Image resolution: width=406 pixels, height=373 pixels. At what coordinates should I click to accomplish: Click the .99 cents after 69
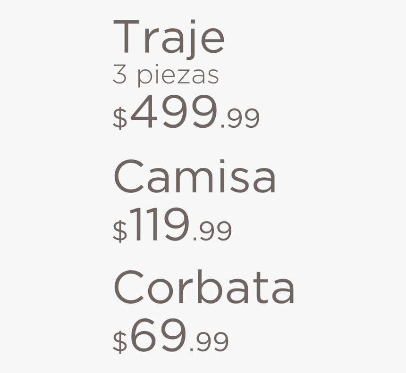(x=209, y=342)
